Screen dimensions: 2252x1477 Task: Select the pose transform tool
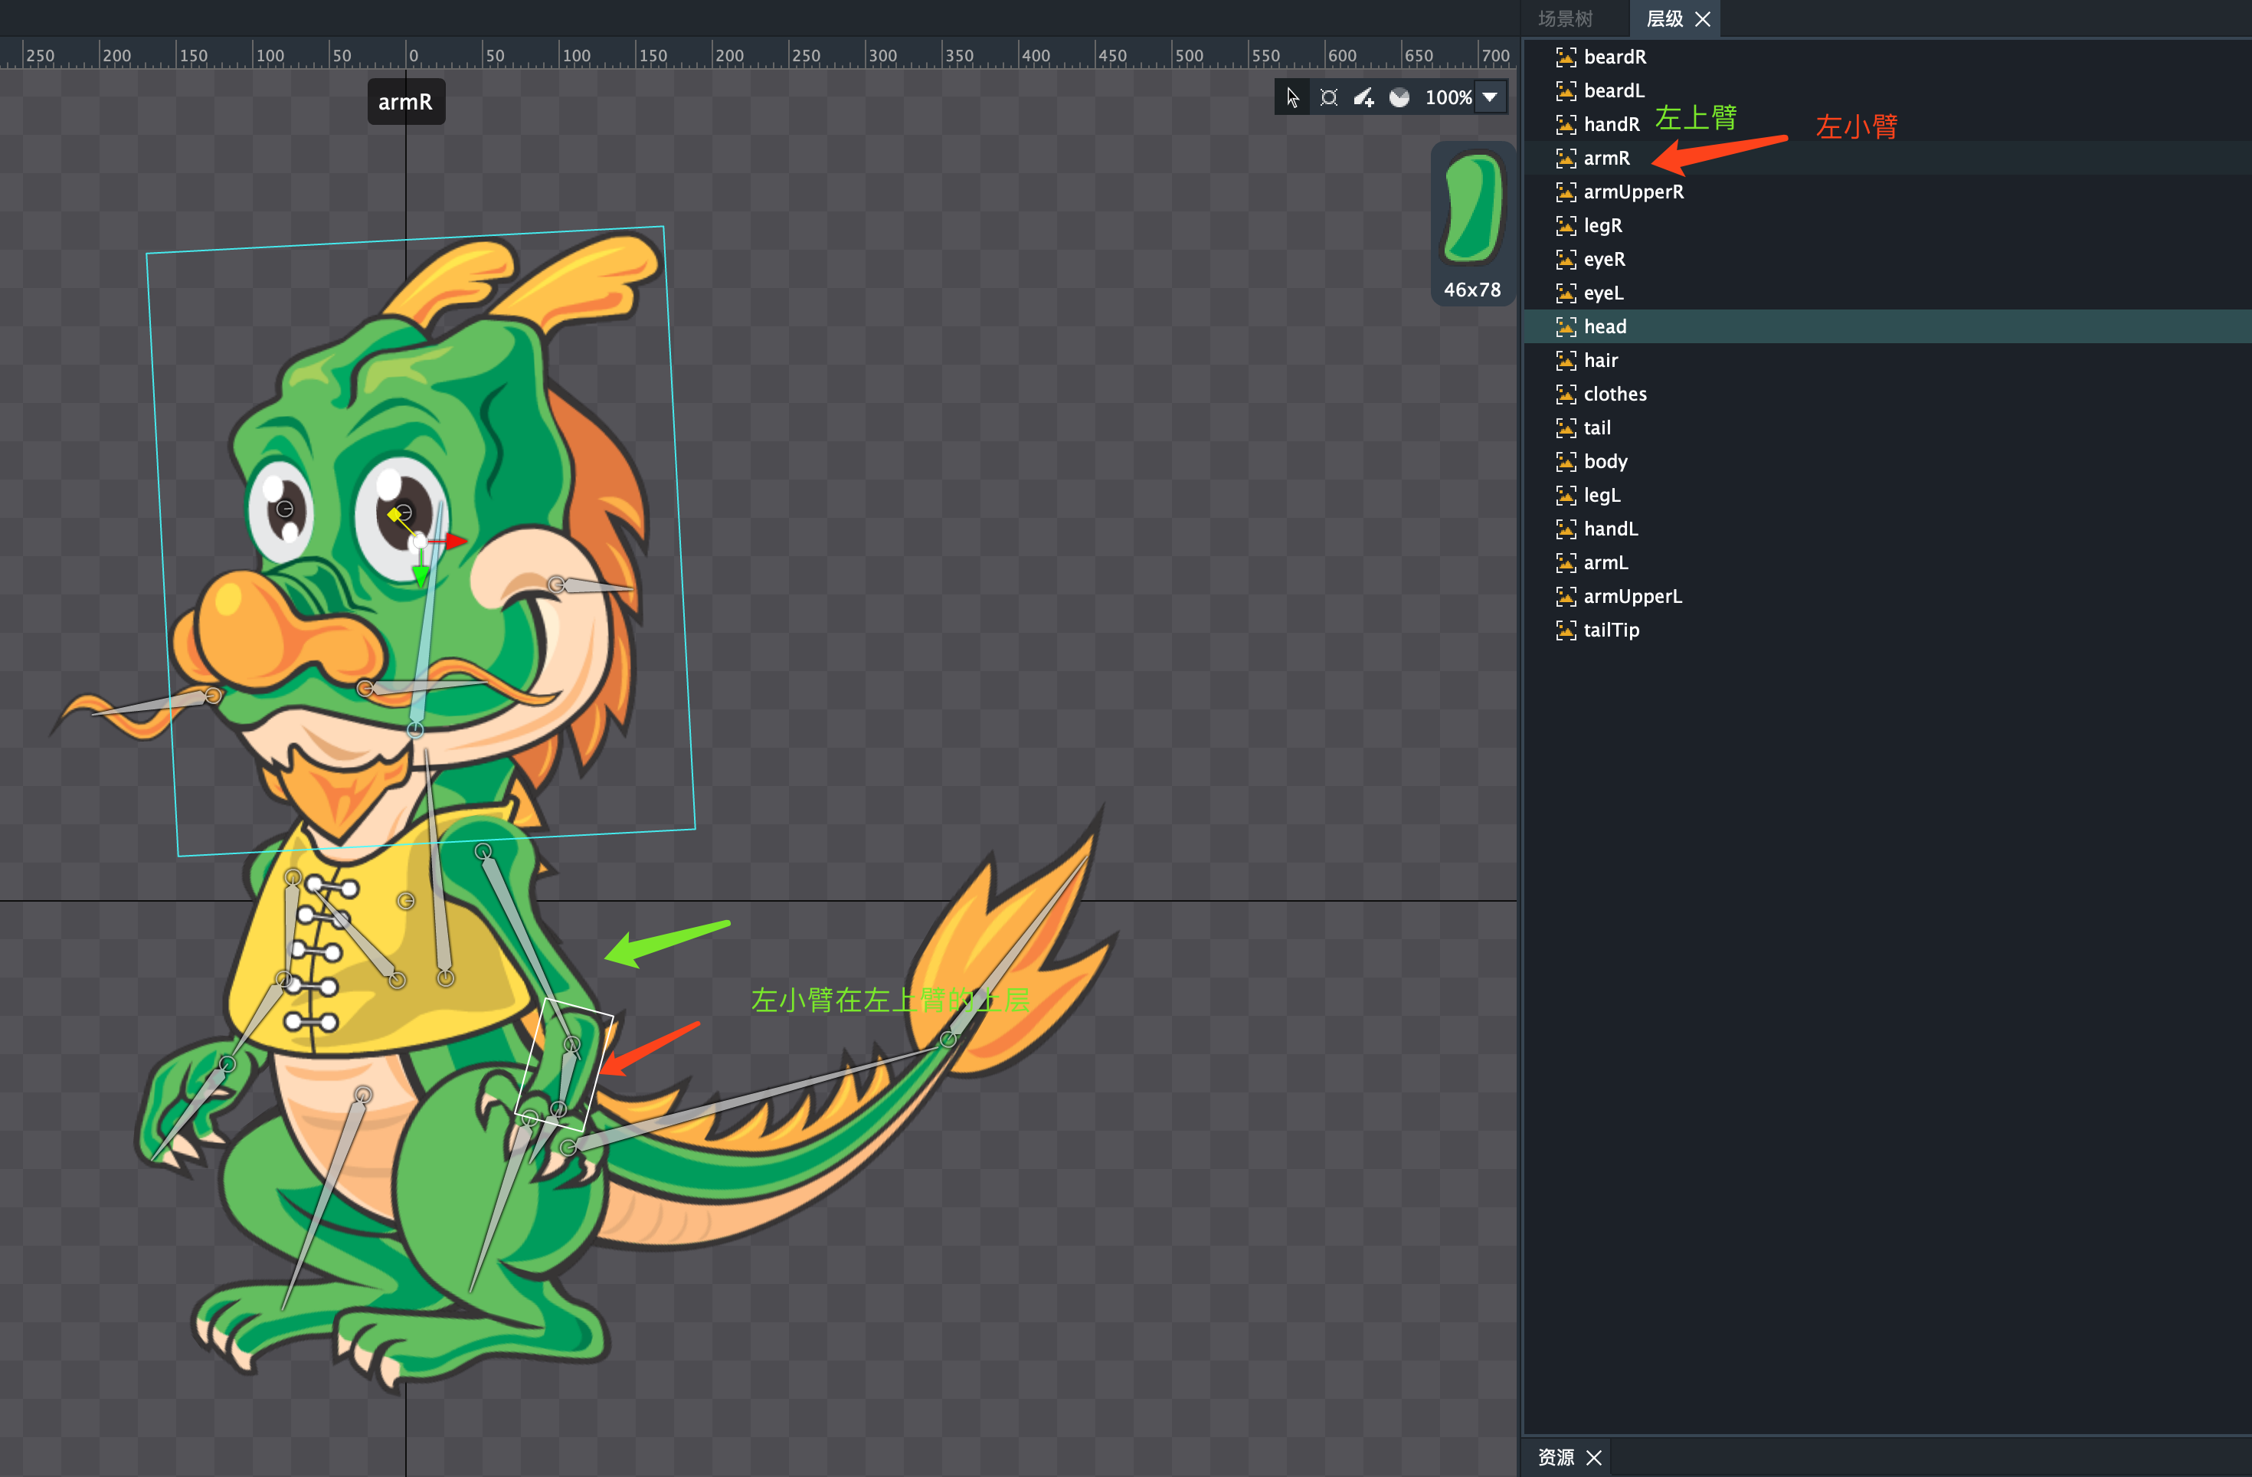point(1328,97)
